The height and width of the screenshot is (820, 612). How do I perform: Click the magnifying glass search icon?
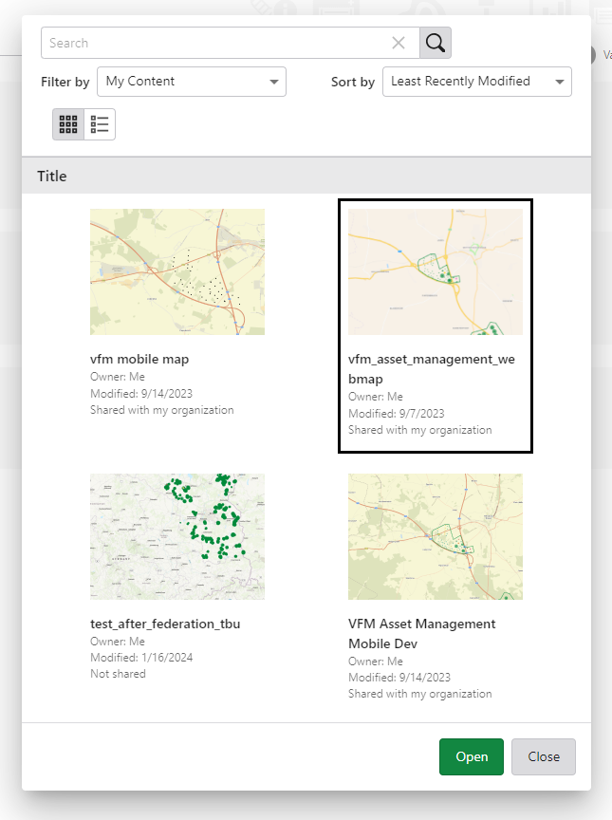point(436,43)
